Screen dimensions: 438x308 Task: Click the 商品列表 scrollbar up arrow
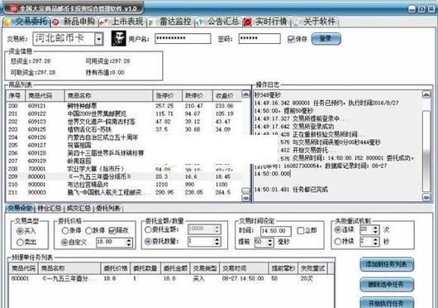(x=245, y=94)
